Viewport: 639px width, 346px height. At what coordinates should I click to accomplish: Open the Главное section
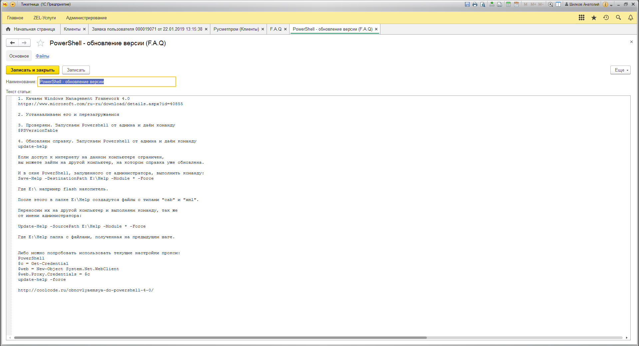(x=15, y=18)
